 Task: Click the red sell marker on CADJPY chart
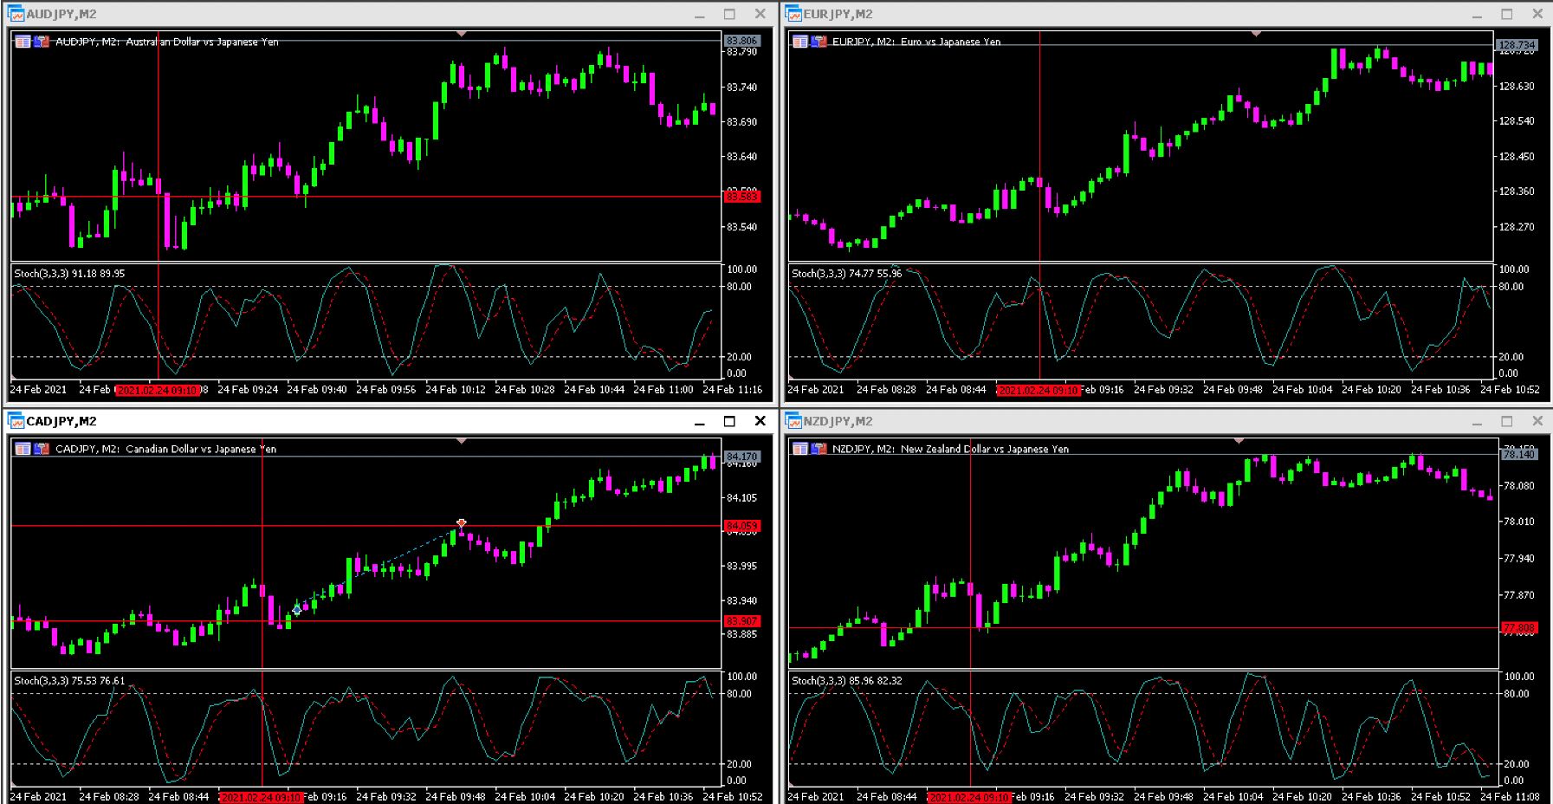click(462, 522)
